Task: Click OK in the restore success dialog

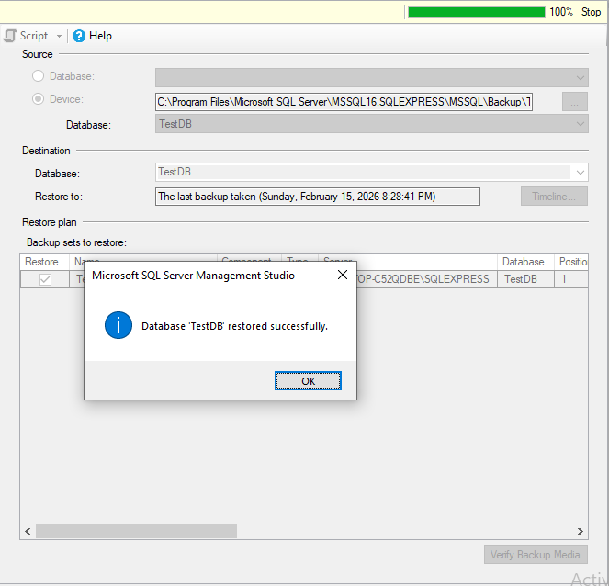Action: point(308,380)
